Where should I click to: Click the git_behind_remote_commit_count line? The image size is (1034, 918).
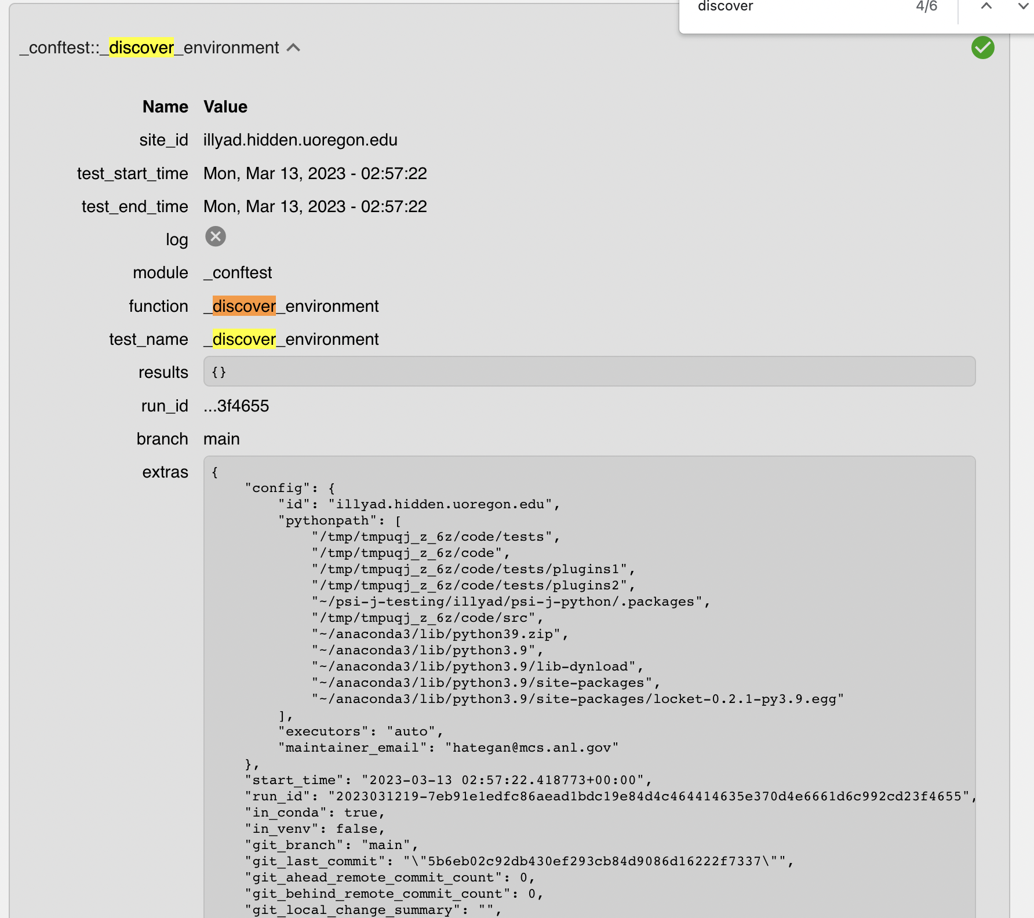tap(394, 894)
